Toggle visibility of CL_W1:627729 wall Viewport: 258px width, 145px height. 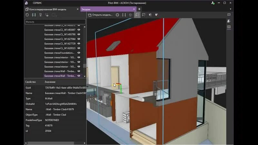pos(79,43)
